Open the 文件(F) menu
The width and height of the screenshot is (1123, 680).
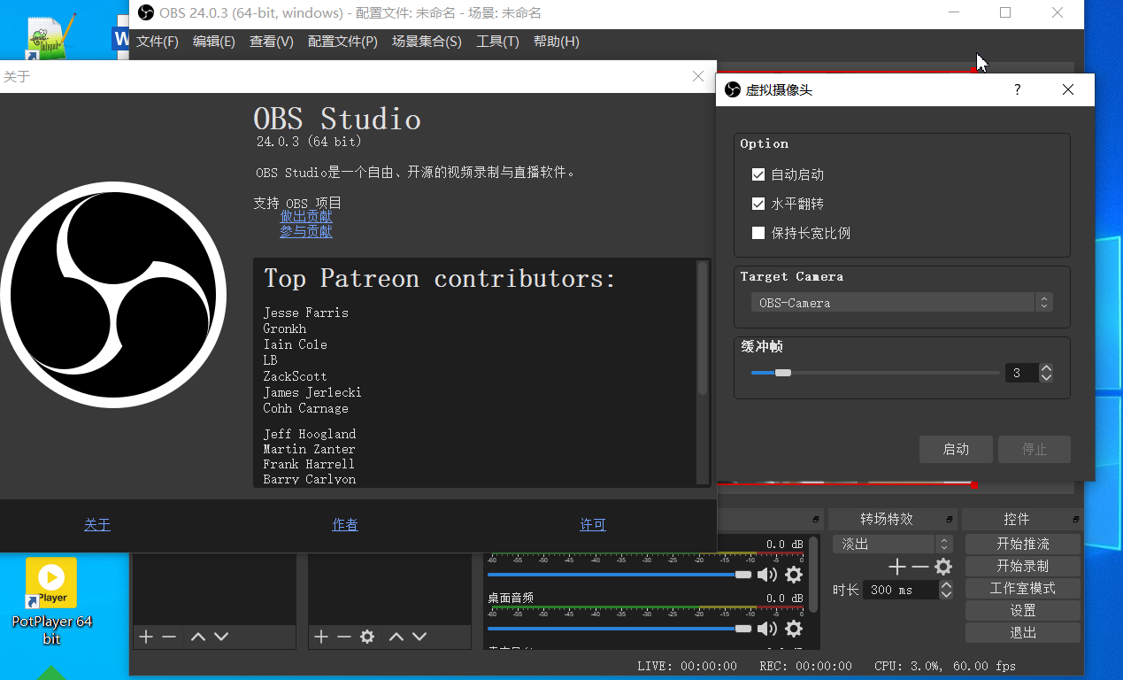click(x=158, y=42)
